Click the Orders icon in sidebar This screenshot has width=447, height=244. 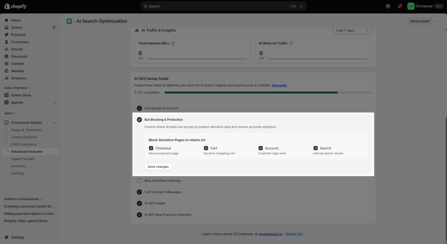click(7, 27)
